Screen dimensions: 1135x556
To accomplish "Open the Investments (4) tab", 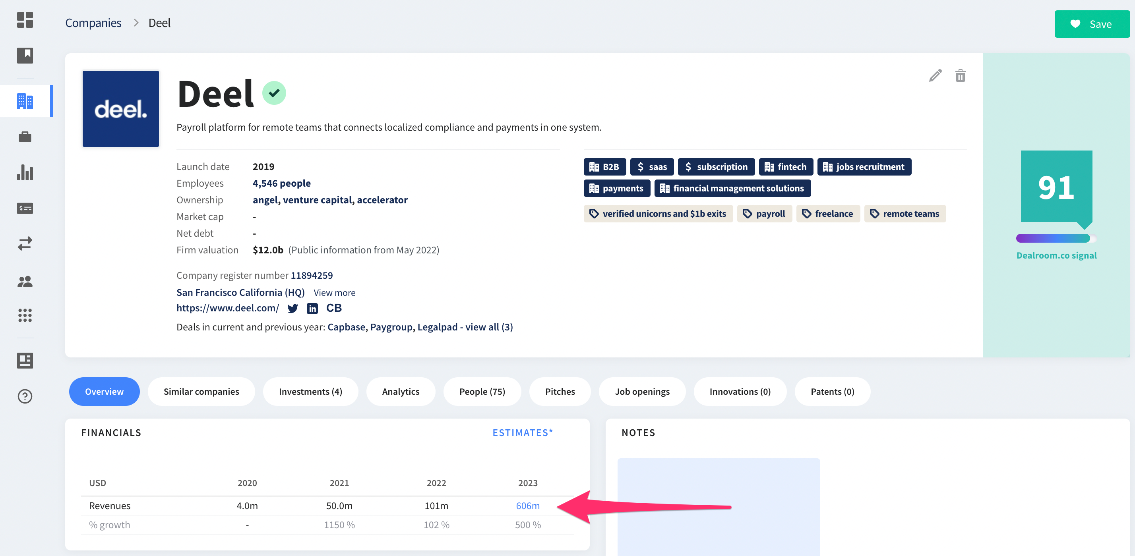I will coord(310,391).
